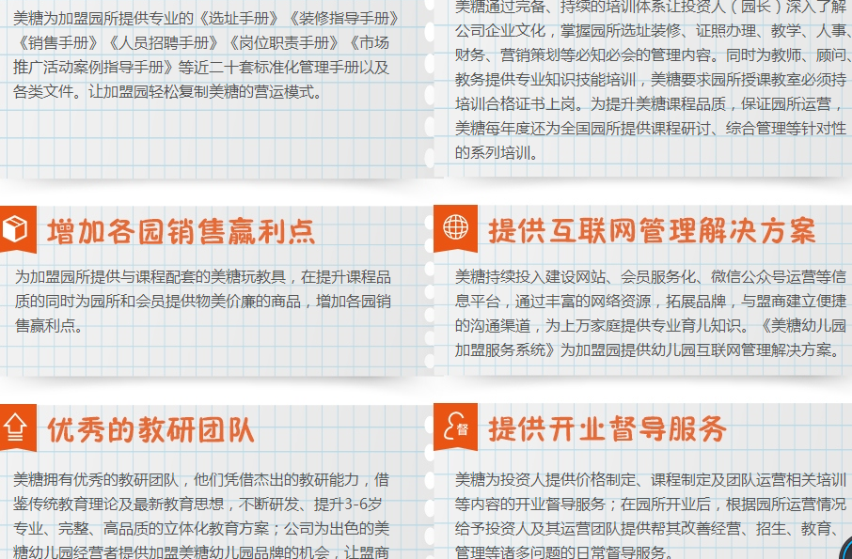852x559 pixels.
Task: Click the paragraph starting 美糖通过完备、持续的培训体系
Action: [650, 79]
